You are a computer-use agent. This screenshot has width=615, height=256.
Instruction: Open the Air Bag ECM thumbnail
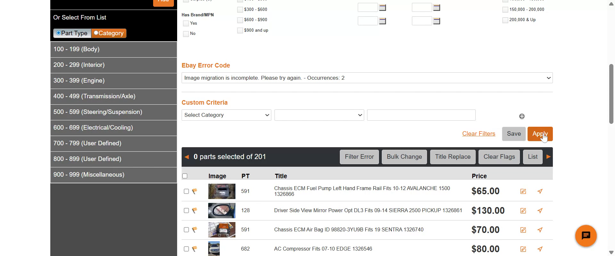coord(222,230)
